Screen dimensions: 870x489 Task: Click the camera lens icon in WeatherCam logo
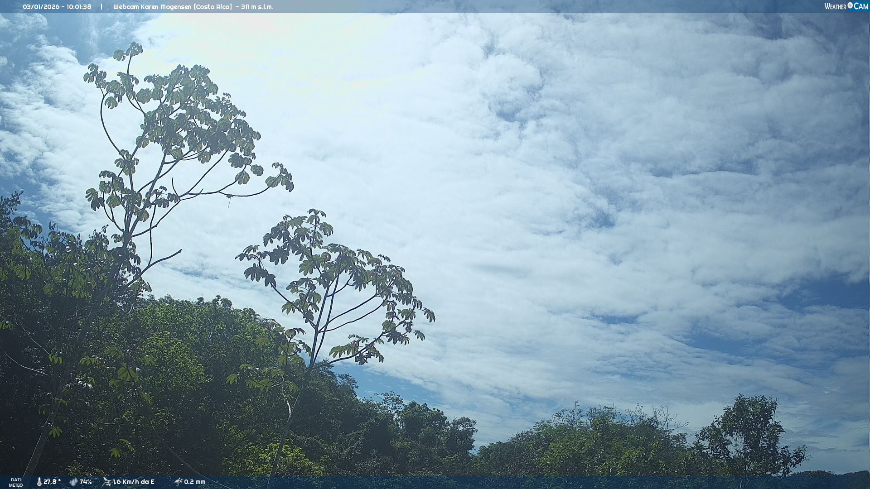(x=850, y=5)
